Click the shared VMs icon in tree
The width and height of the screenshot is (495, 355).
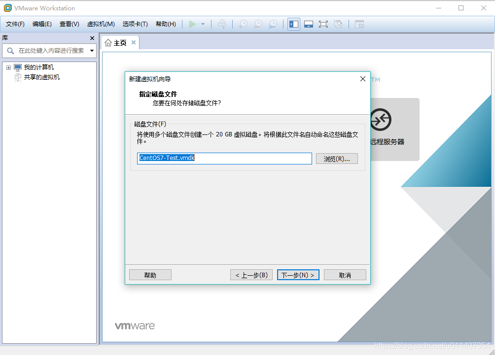coord(18,77)
